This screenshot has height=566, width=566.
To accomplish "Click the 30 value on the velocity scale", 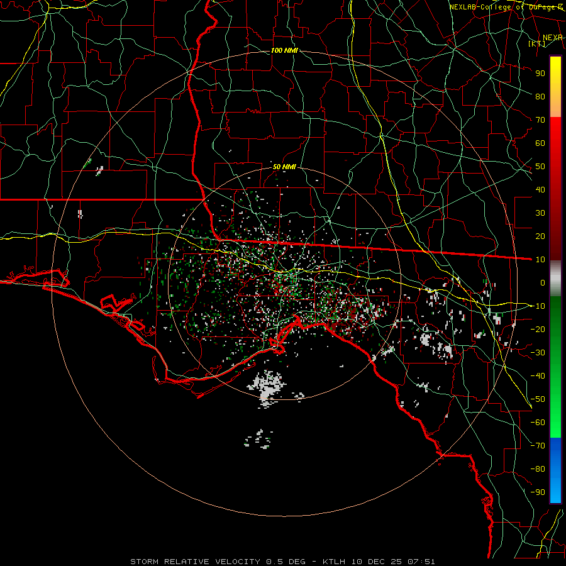I will pos(540,213).
